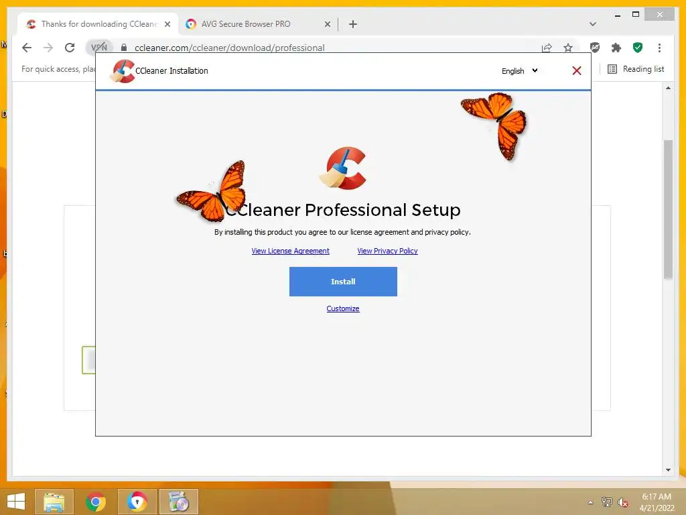
Task: Open View License Agreement link
Action: click(x=291, y=251)
